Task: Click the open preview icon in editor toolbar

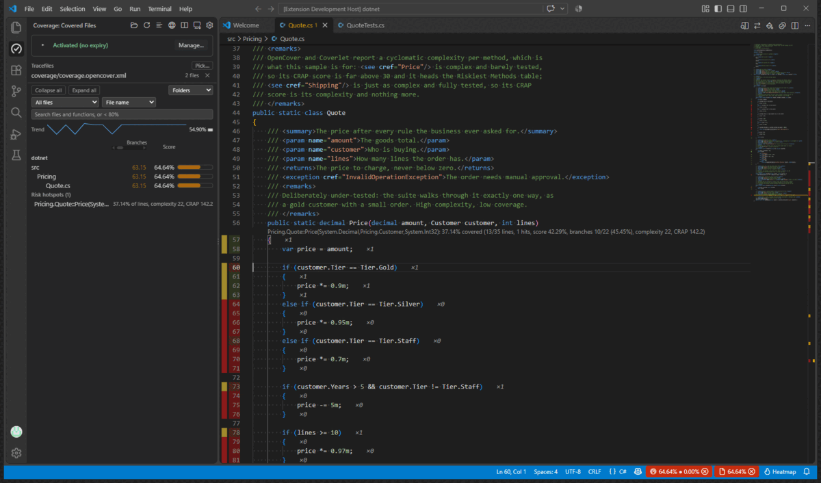Action: 744,25
